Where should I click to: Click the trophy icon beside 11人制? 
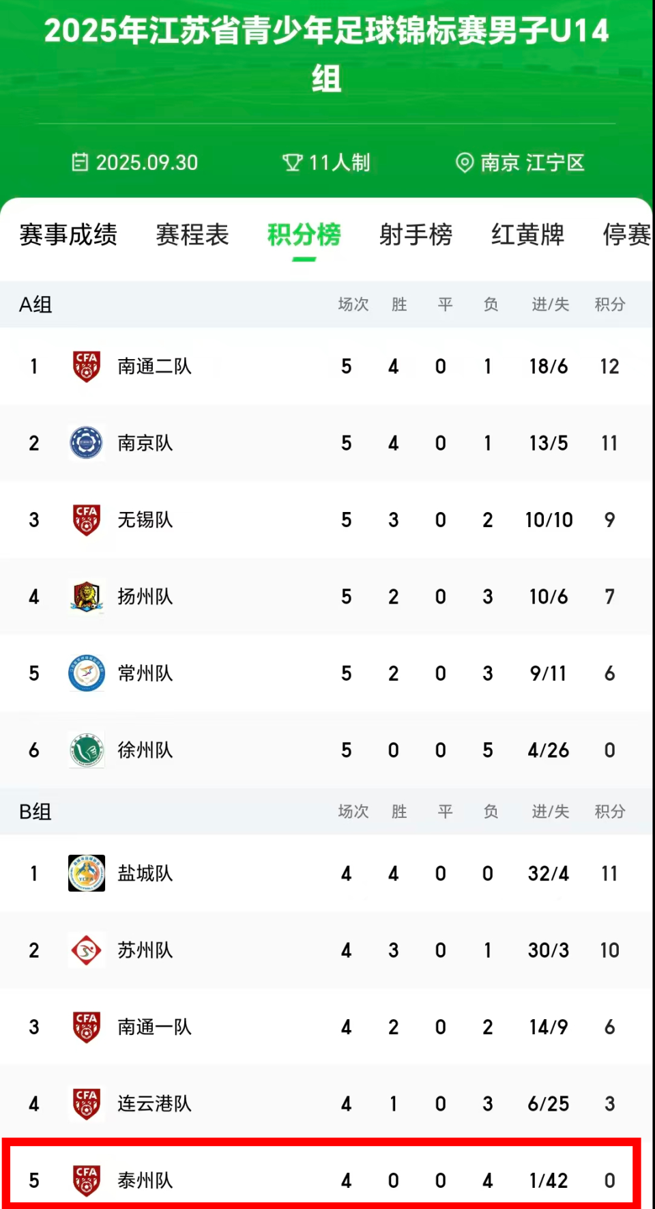point(292,162)
